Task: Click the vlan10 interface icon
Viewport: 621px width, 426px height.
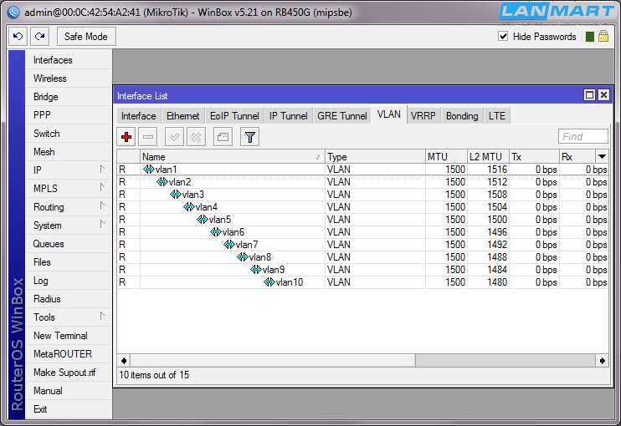Action: (269, 282)
